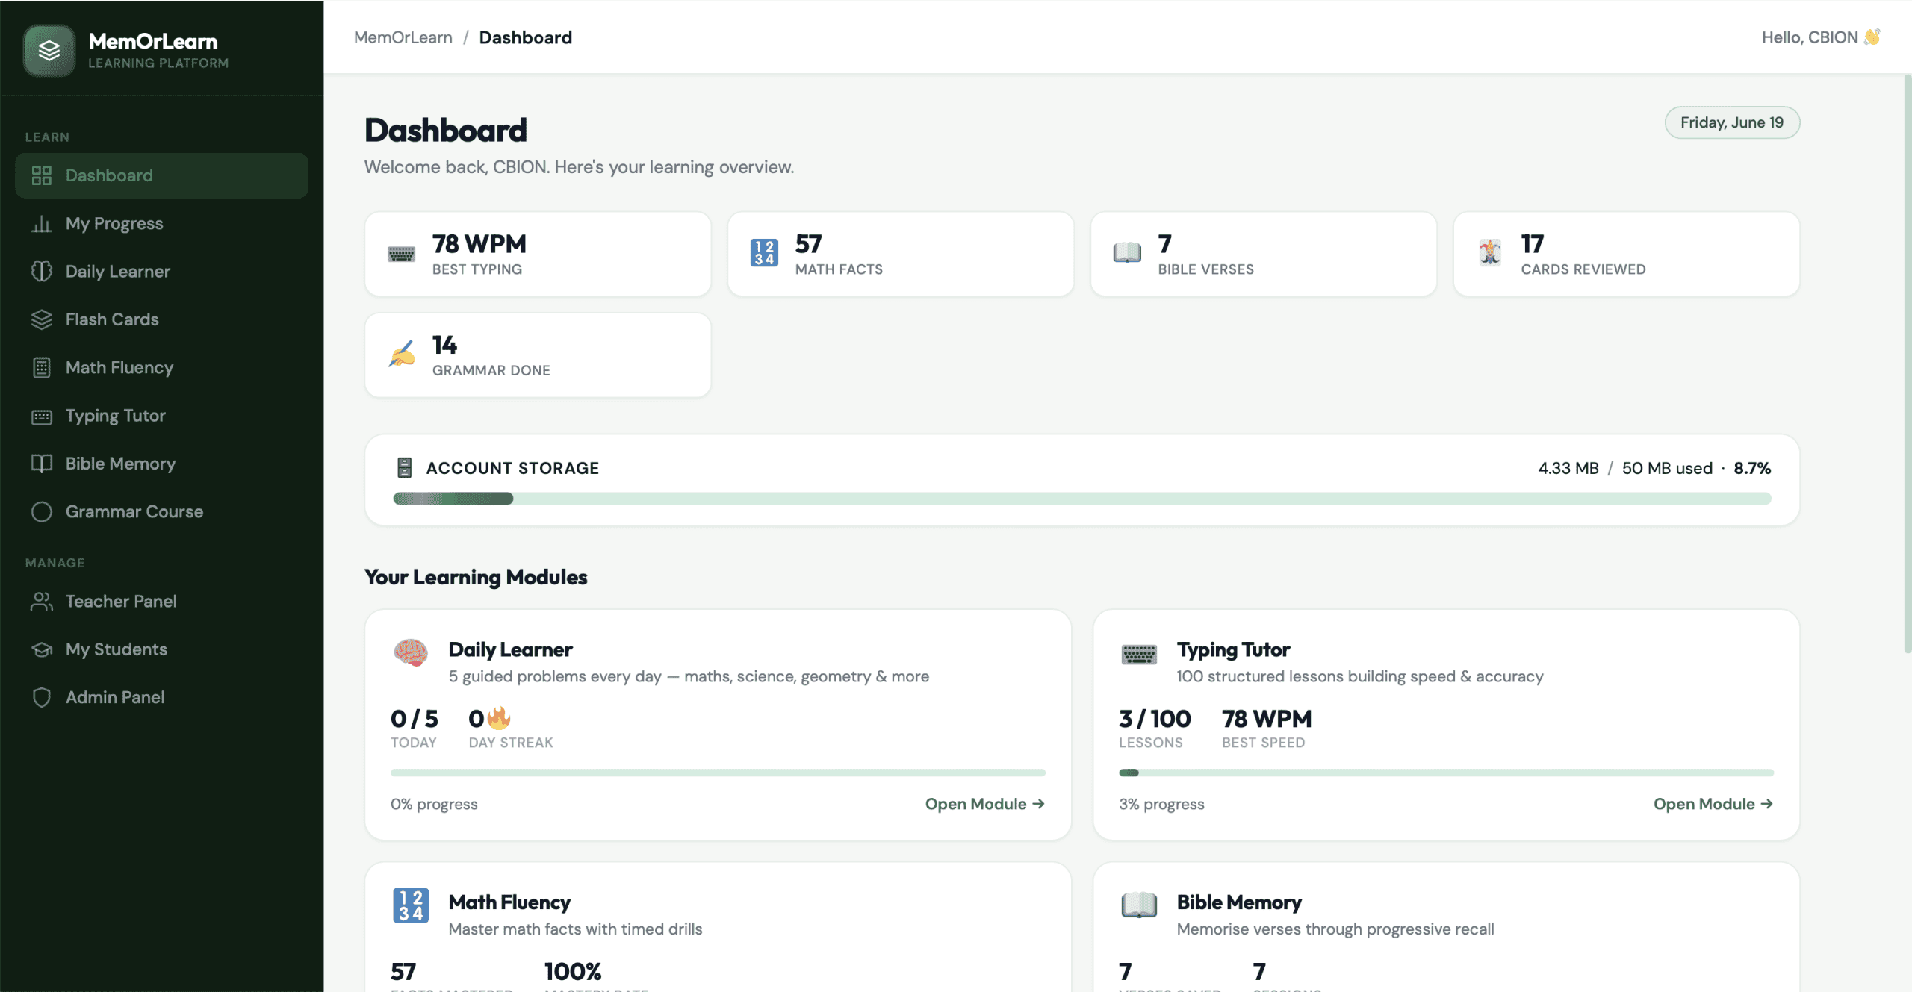Open Teacher Panel in sidebar
The width and height of the screenshot is (1912, 992).
tap(161, 602)
